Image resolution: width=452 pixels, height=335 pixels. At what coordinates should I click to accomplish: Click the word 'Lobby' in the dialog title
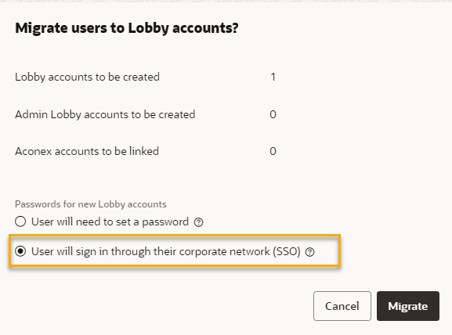[x=149, y=28]
